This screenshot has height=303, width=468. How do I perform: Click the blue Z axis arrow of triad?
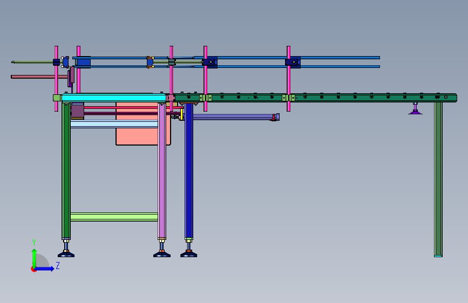point(45,268)
